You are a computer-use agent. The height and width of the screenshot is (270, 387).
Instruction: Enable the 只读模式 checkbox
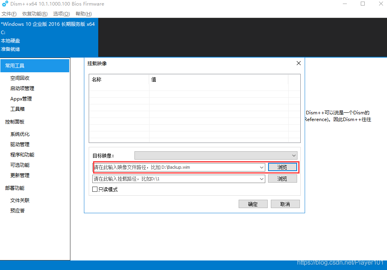click(95, 189)
